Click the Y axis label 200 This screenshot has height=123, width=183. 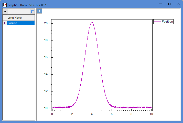tap(47, 23)
